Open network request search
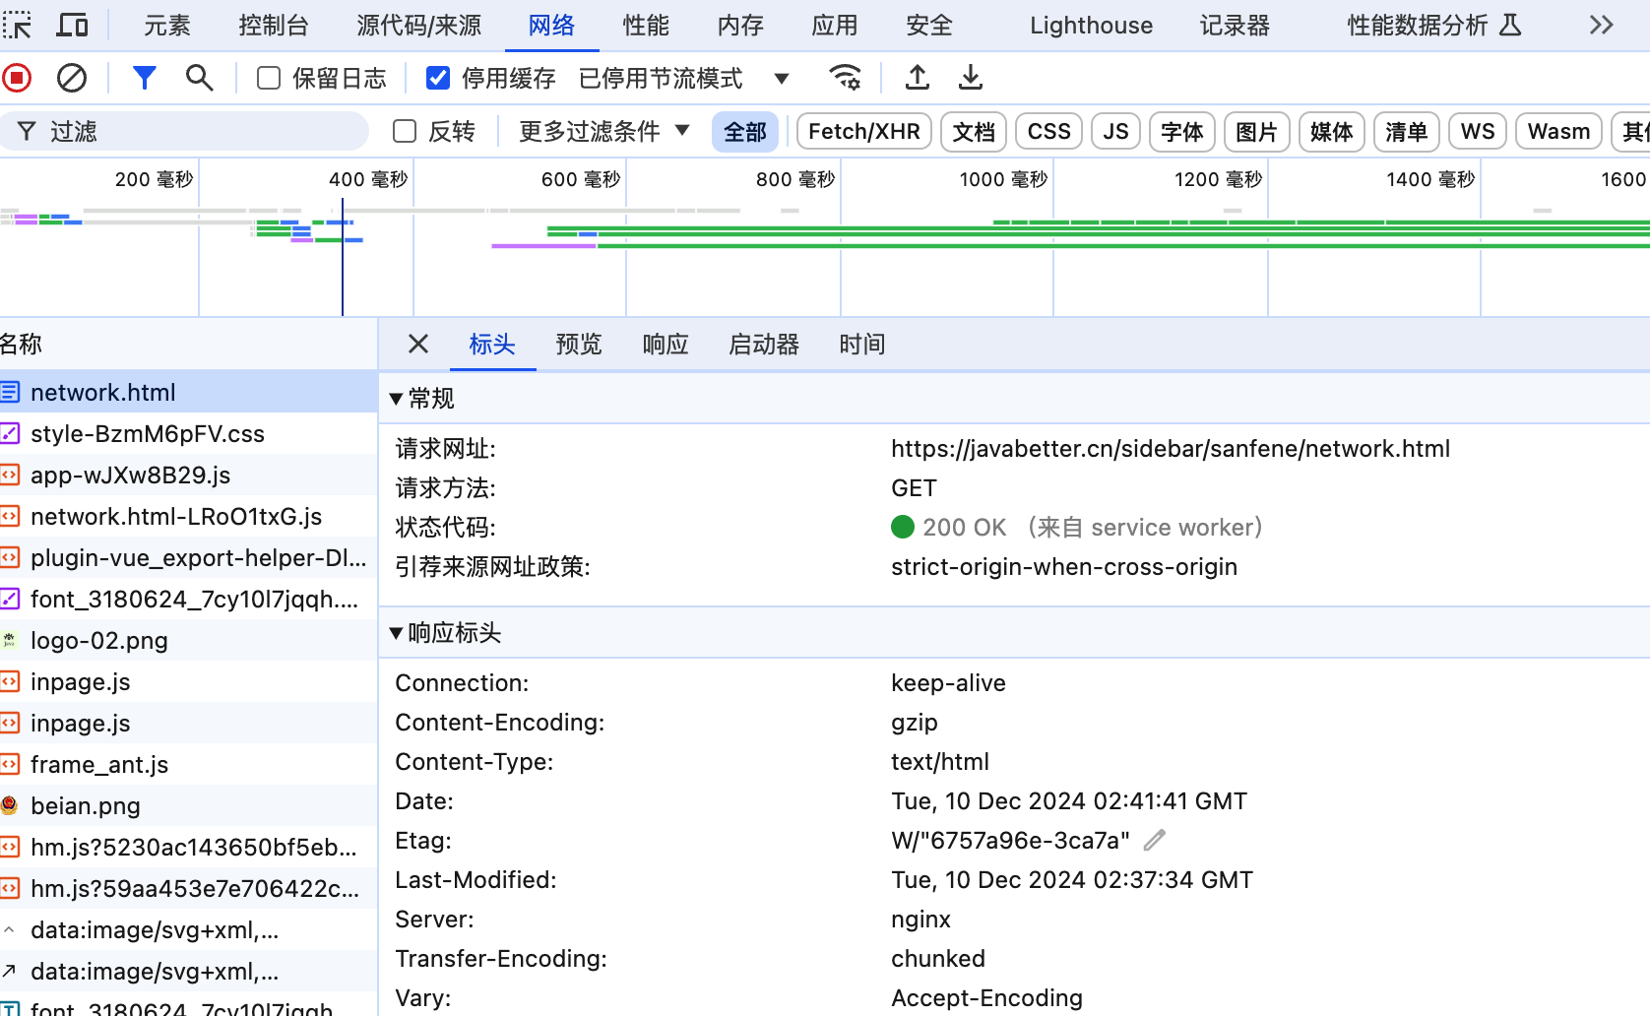Image resolution: width=1650 pixels, height=1016 pixels. (199, 77)
